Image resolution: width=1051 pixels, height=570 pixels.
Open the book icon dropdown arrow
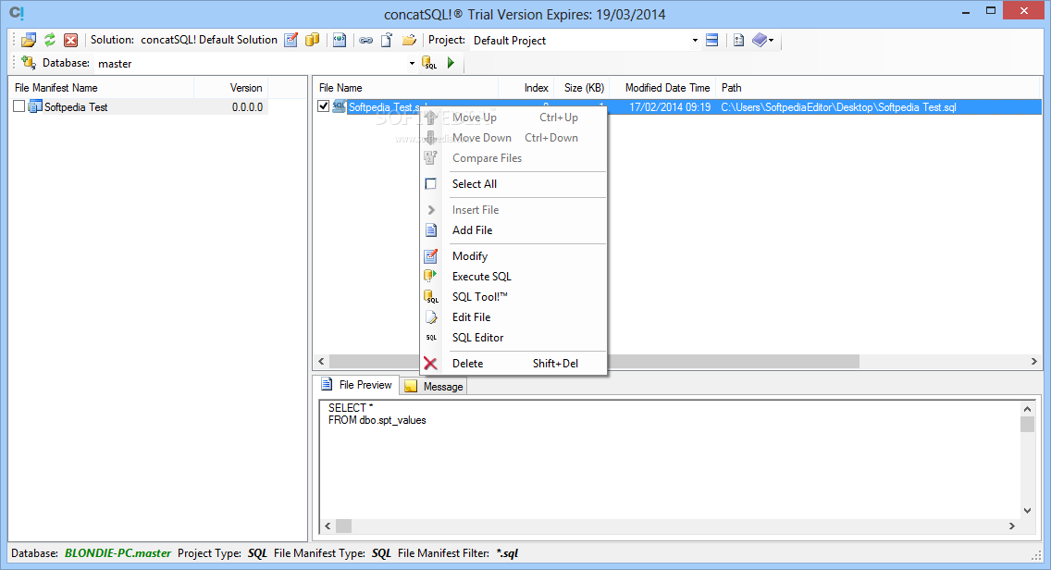coord(772,40)
